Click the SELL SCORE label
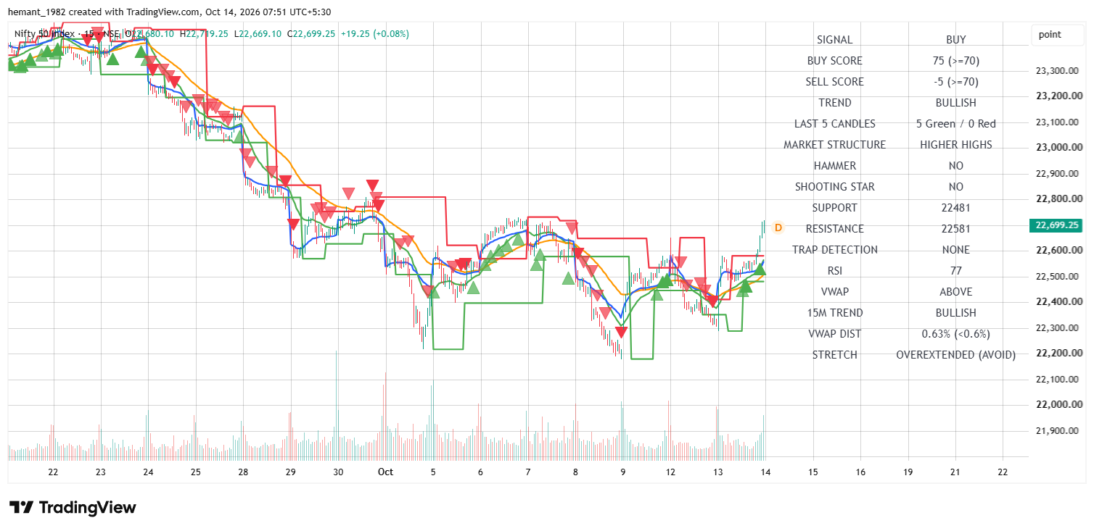The height and width of the screenshot is (531, 1094). pos(834,82)
